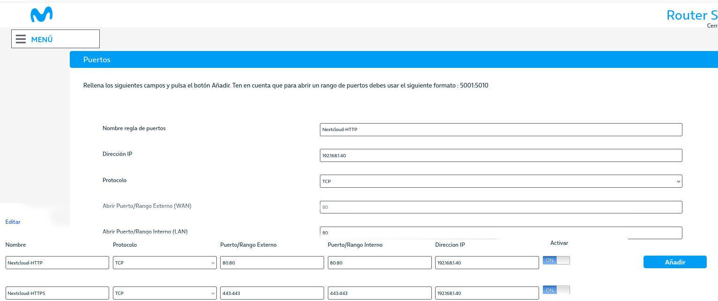Open the hamburger MENÚ button
Viewport: 718px width, 301px height.
tap(55, 39)
